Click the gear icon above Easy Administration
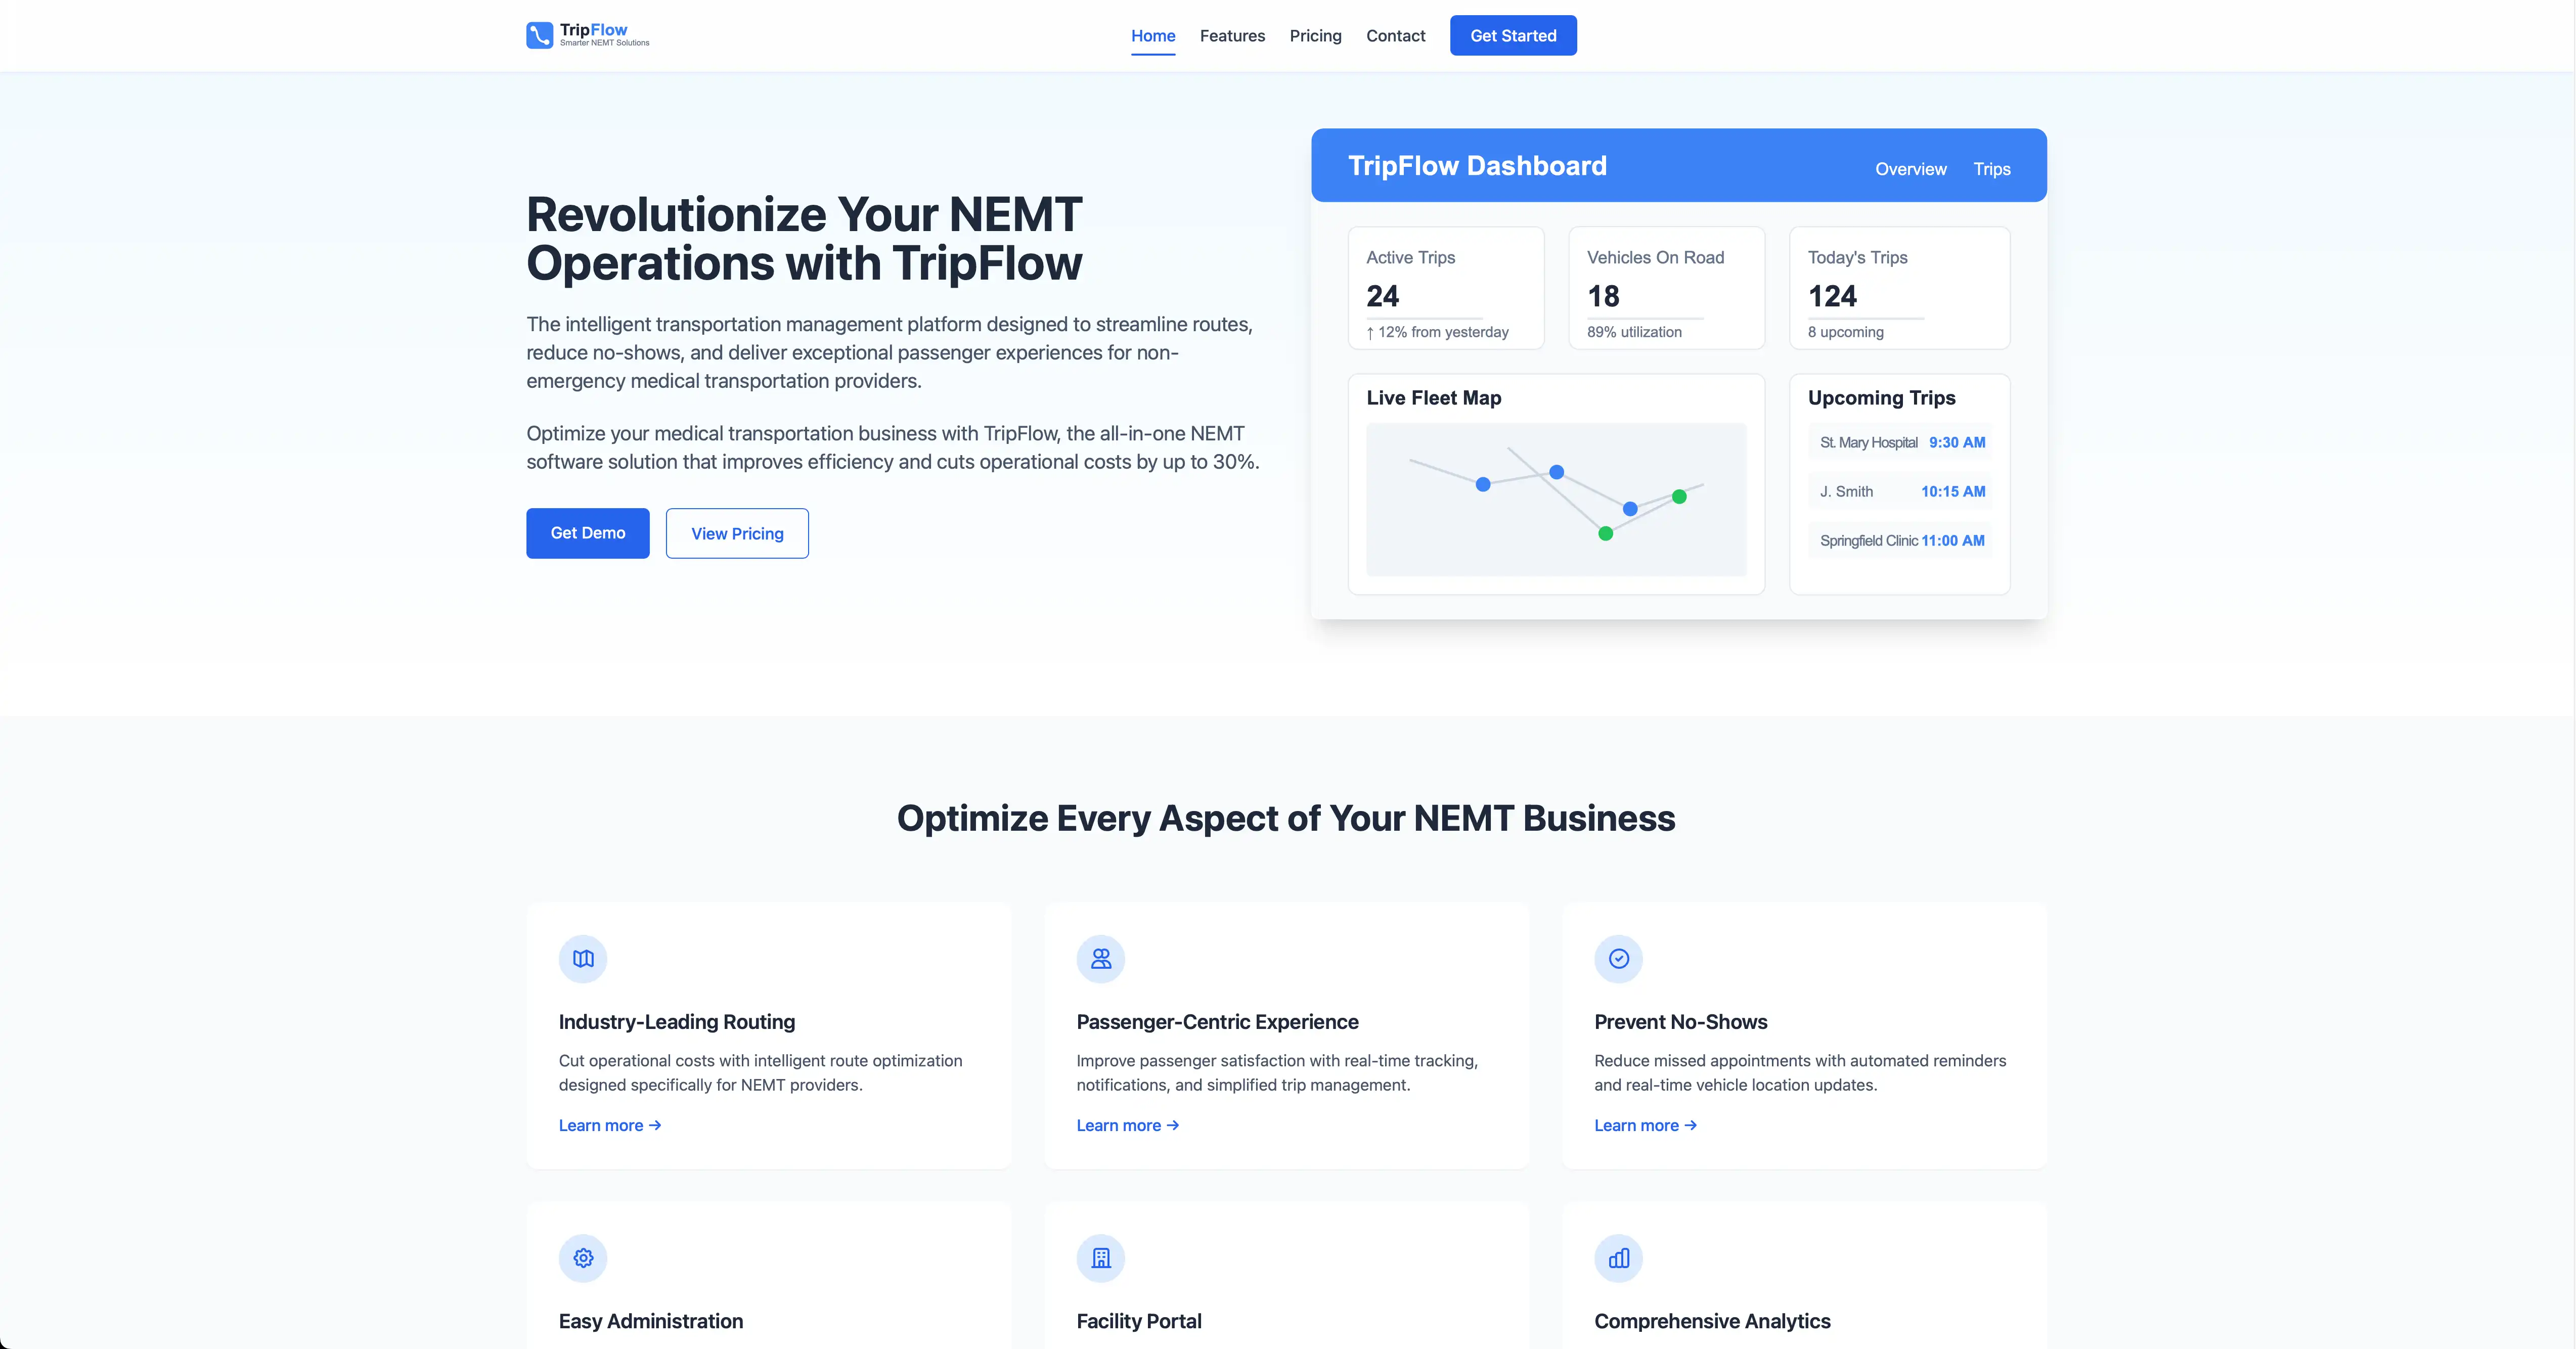 tap(583, 1258)
